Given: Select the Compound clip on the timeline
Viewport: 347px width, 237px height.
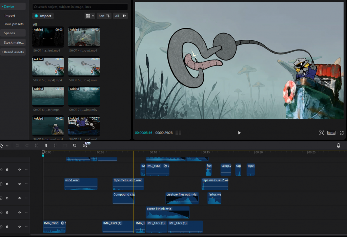Looking at the screenshot, I should pyautogui.click(x=123, y=198).
